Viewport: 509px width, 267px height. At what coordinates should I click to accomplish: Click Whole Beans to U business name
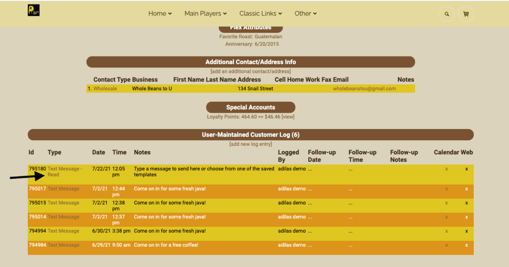click(152, 88)
